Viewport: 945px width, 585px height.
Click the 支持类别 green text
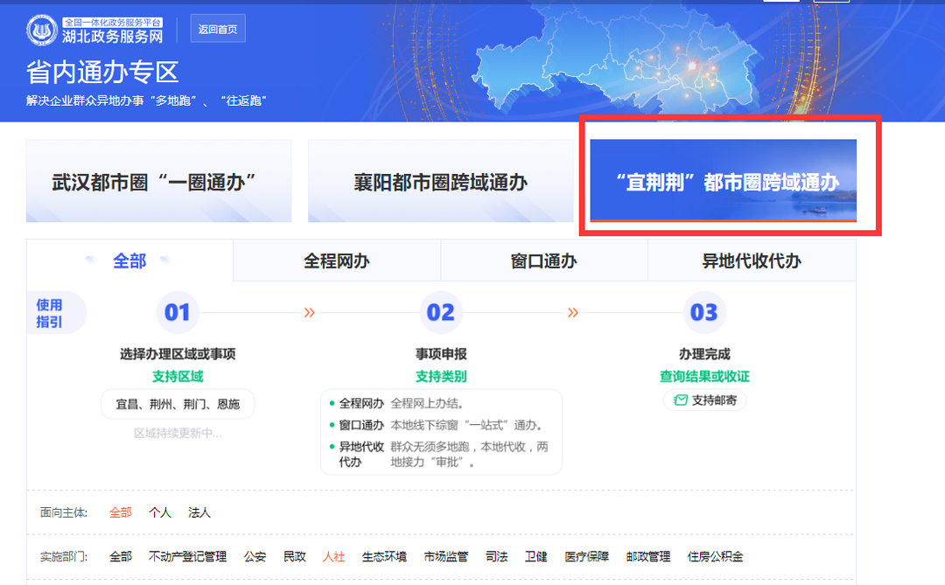pos(440,377)
